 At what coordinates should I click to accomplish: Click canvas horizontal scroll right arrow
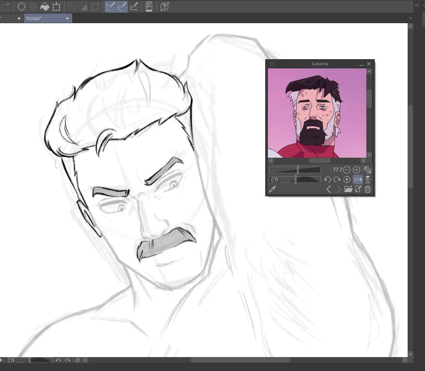point(405,360)
